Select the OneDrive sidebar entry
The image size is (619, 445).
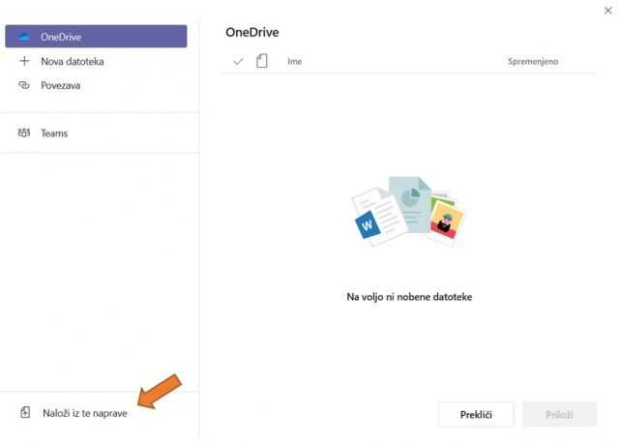(x=96, y=37)
